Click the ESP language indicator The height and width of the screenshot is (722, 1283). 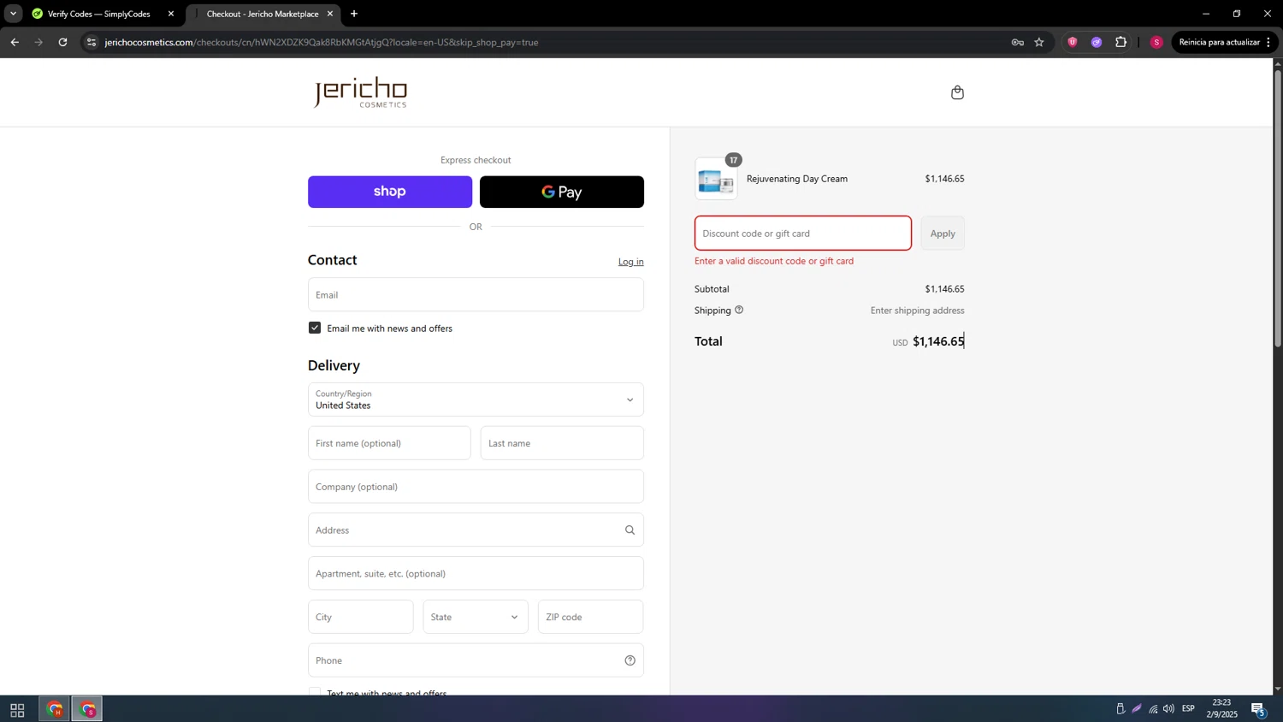1188,709
